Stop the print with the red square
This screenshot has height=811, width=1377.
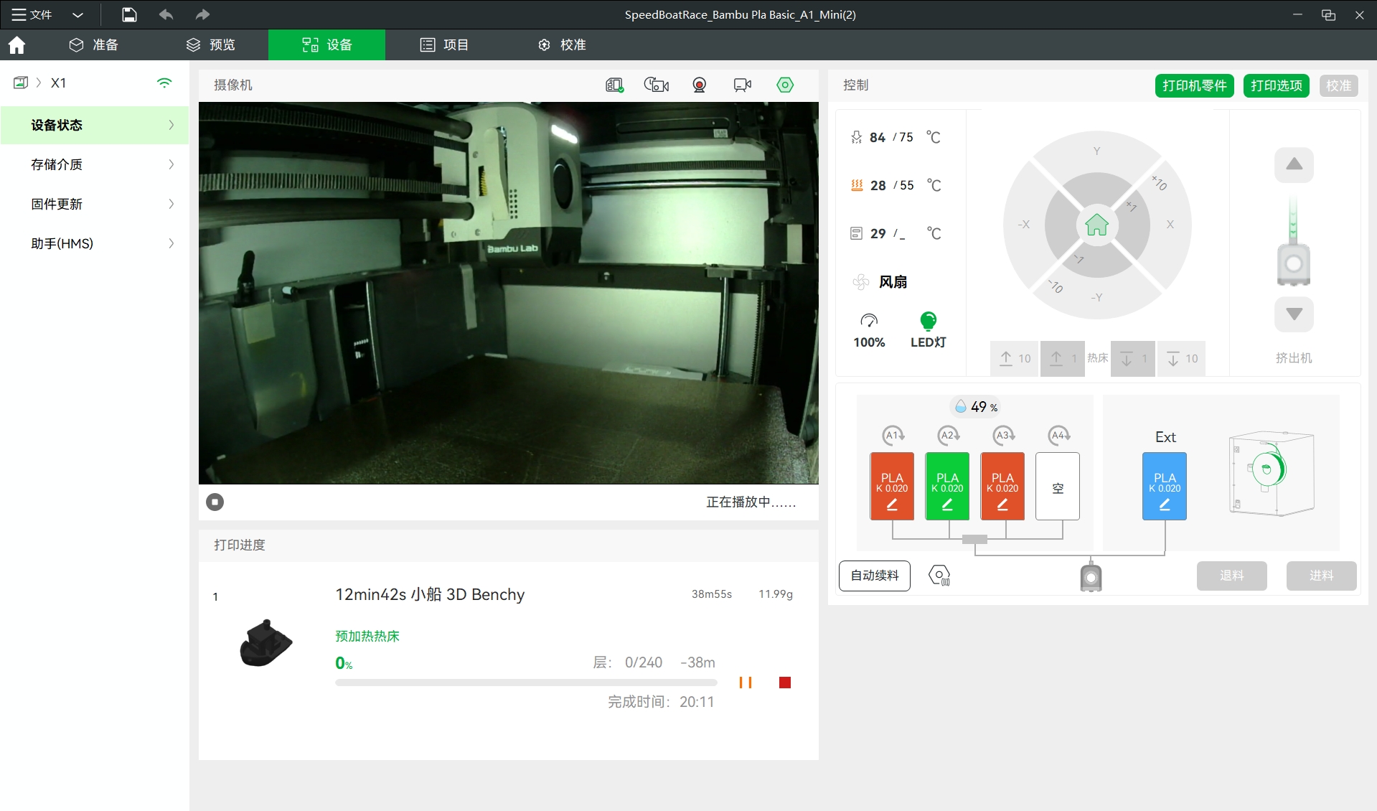click(x=785, y=683)
